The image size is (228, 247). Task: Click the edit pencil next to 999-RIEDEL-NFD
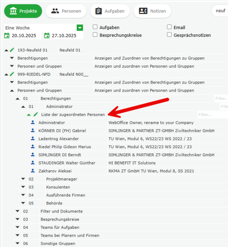click(12, 74)
